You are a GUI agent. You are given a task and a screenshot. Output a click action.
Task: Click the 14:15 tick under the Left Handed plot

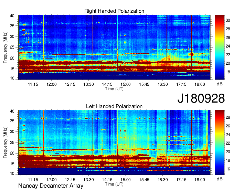pyautogui.click(x=107, y=179)
